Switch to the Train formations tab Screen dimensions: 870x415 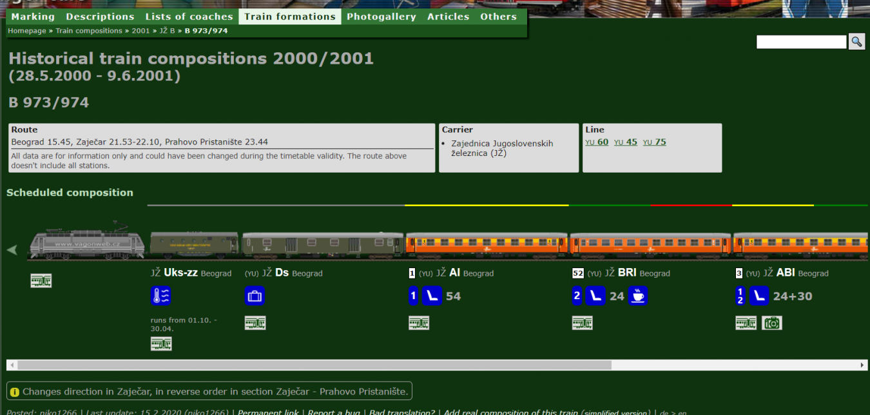(x=289, y=17)
